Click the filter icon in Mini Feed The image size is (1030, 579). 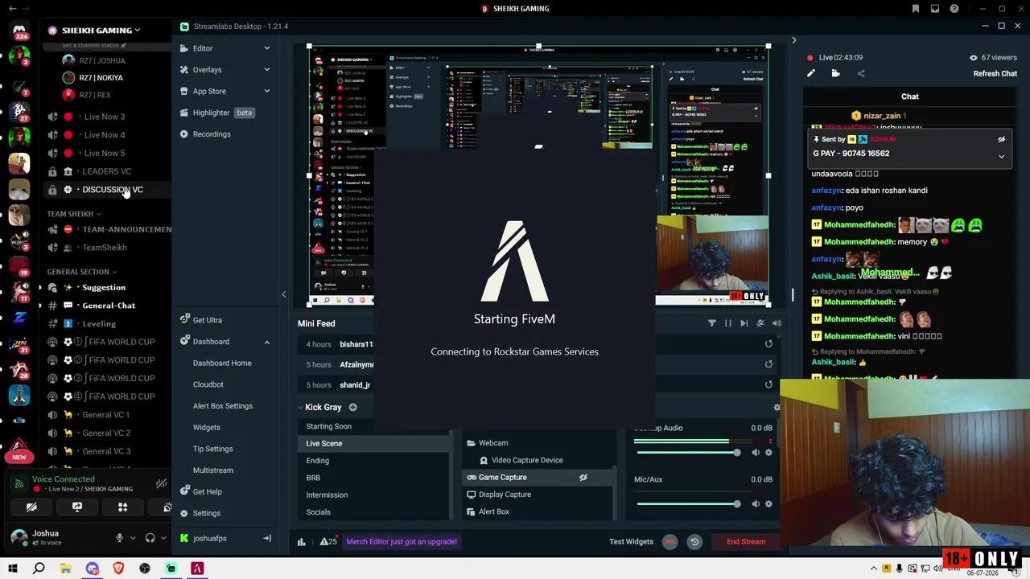[x=711, y=323]
